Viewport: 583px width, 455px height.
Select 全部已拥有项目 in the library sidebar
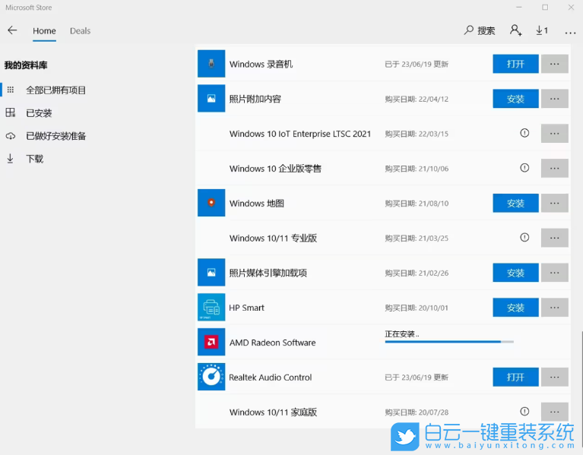tap(55, 90)
